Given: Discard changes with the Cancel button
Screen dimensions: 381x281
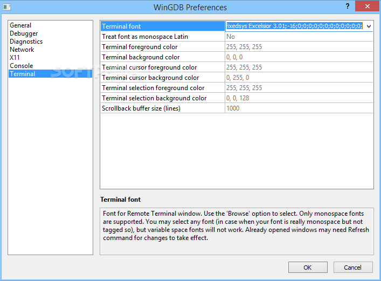Looking at the screenshot, I should (353, 268).
